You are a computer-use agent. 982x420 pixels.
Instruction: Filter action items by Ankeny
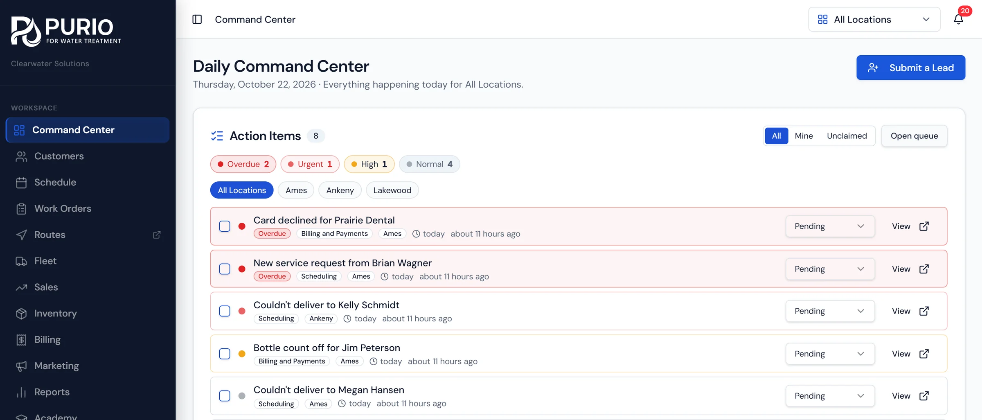click(x=340, y=190)
